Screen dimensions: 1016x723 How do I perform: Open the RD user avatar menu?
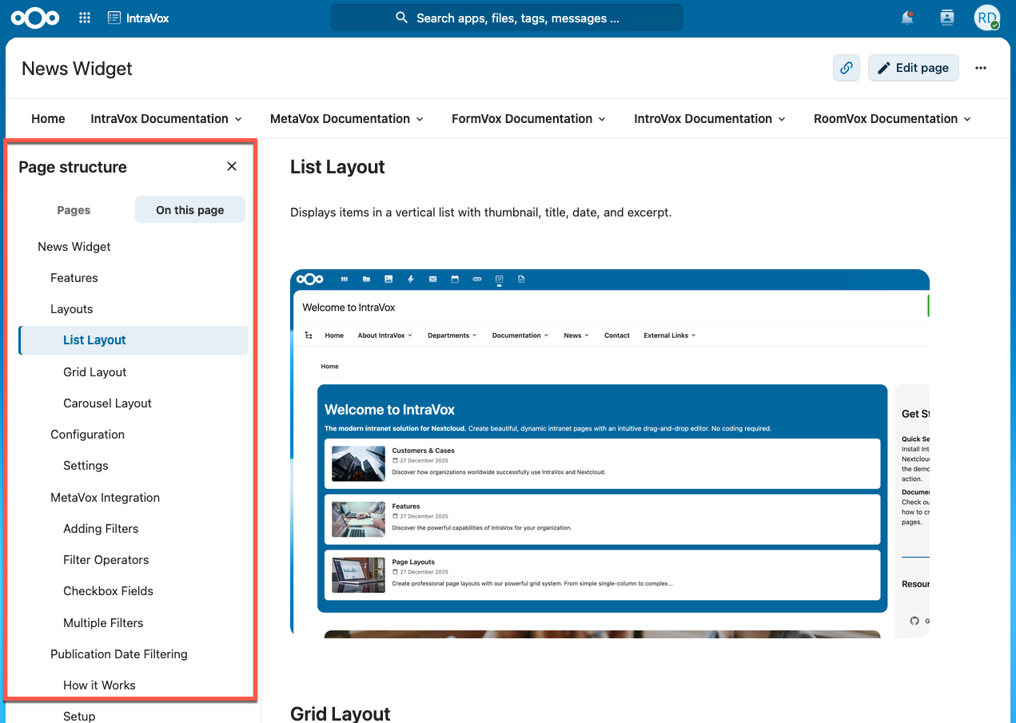pyautogui.click(x=987, y=18)
